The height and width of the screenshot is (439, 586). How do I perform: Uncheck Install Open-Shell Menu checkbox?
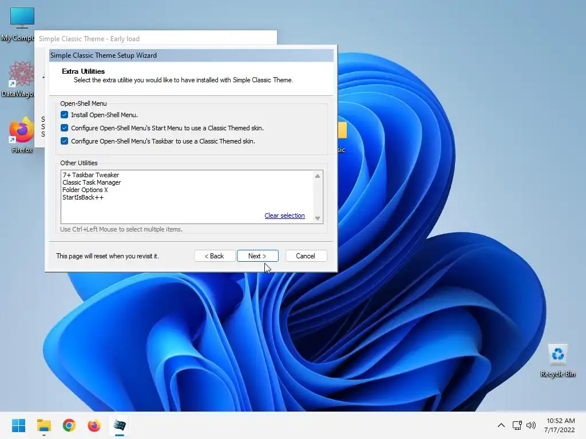(x=64, y=114)
